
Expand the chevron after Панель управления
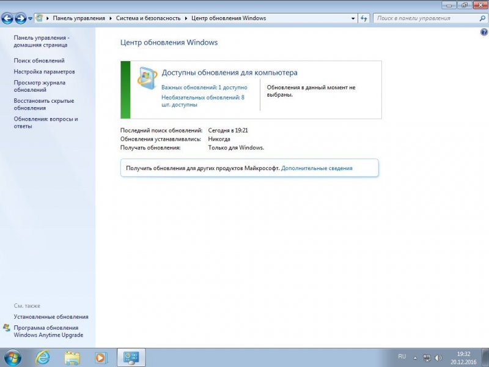point(111,18)
